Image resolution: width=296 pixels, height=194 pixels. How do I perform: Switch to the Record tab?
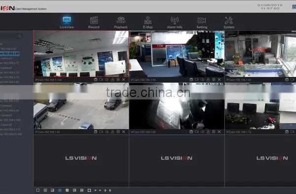94,23
